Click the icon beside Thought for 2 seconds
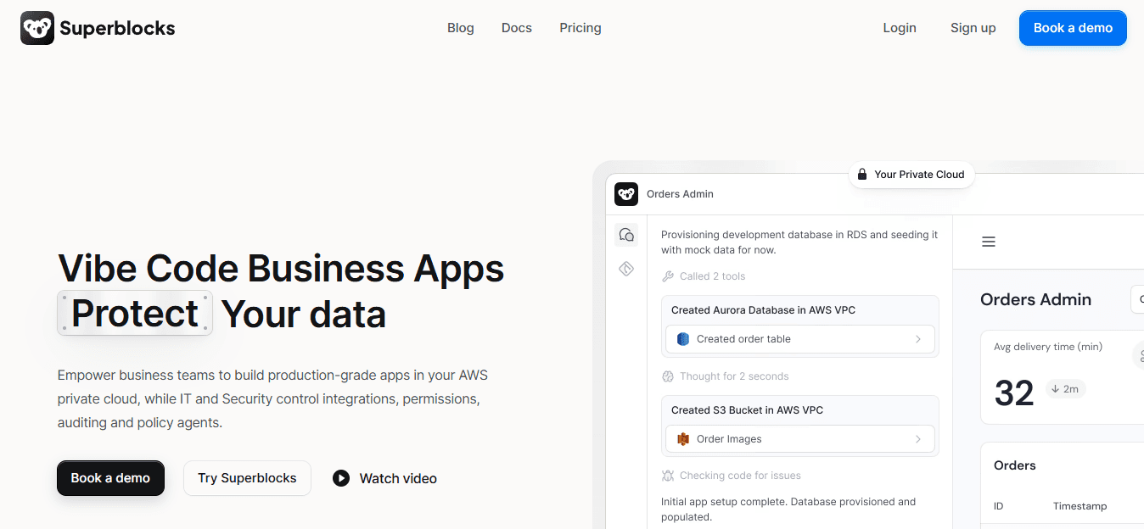The height and width of the screenshot is (529, 1144). (668, 376)
